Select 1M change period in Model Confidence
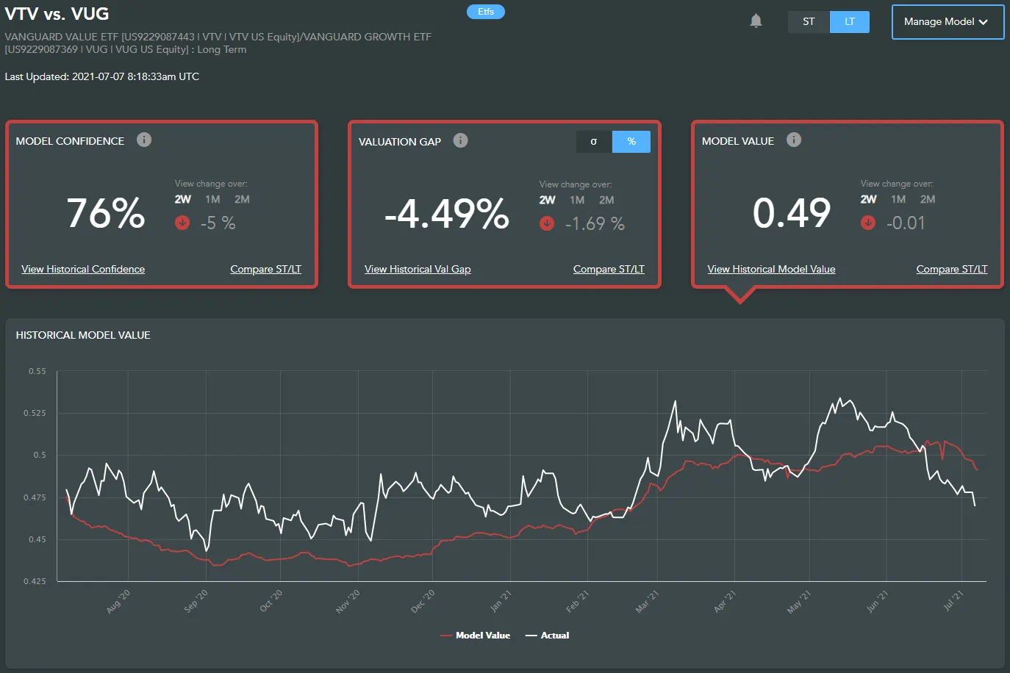The height and width of the screenshot is (673, 1010). [x=212, y=199]
